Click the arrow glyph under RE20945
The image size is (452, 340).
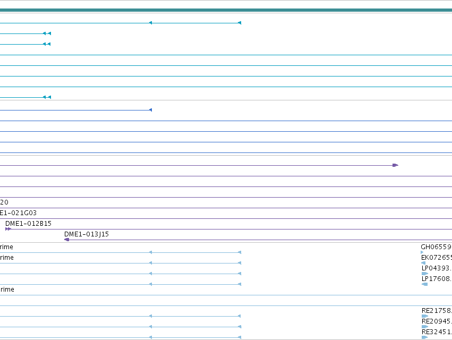click(424, 327)
